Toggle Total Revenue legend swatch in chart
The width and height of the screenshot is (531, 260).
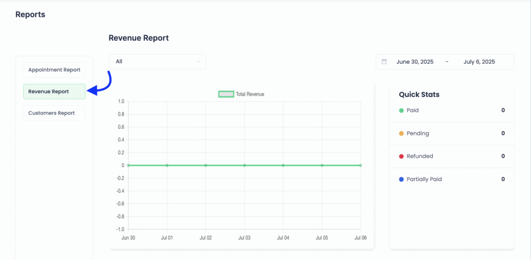(226, 94)
